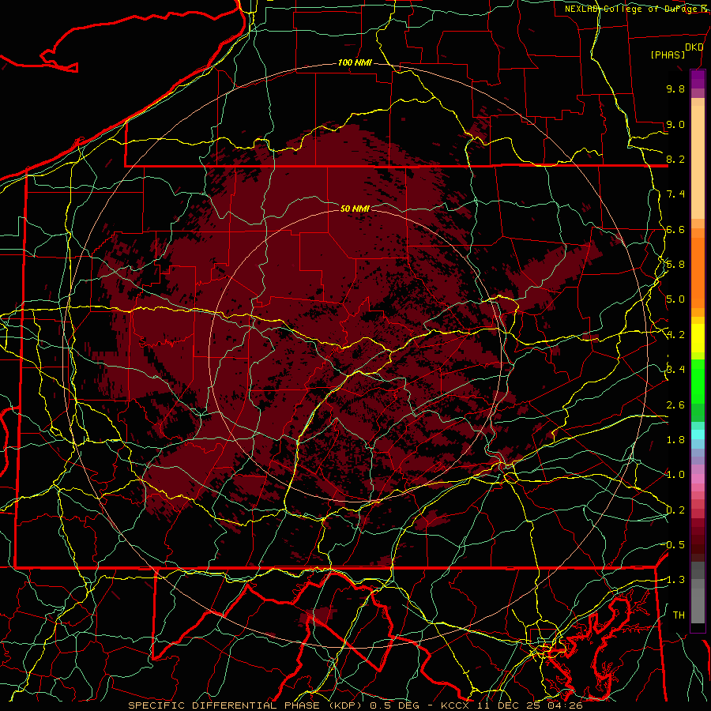Pick the cyan segment of the color bar
711x711 pixels.
tap(698, 434)
